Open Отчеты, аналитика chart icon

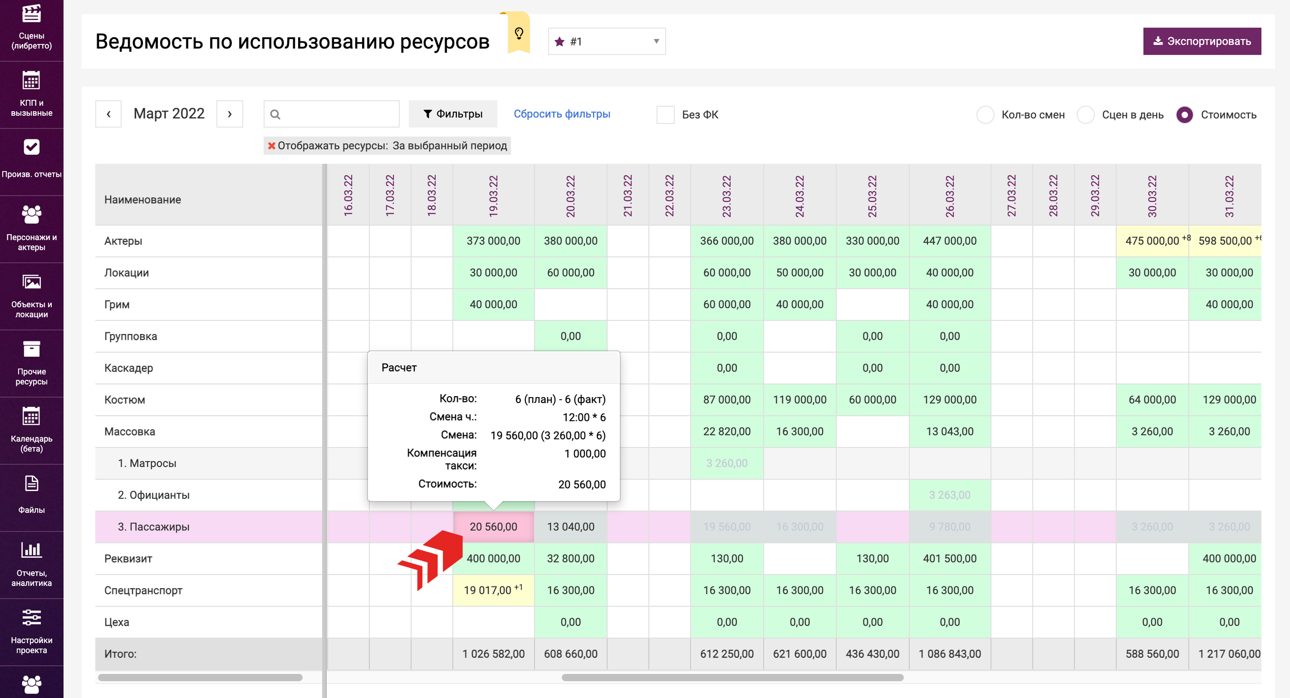pos(31,551)
